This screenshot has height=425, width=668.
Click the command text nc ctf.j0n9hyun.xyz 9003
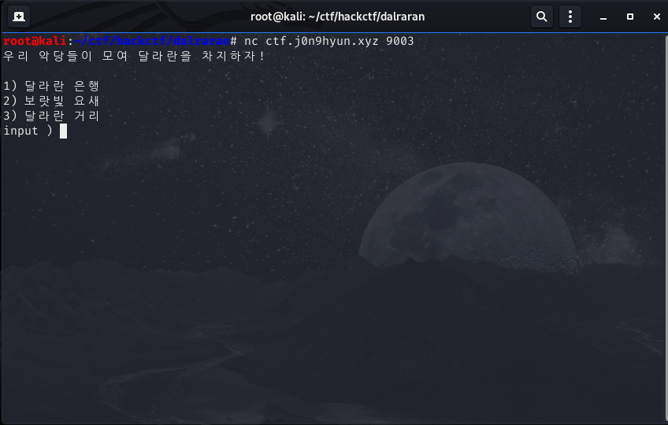[x=329, y=41]
